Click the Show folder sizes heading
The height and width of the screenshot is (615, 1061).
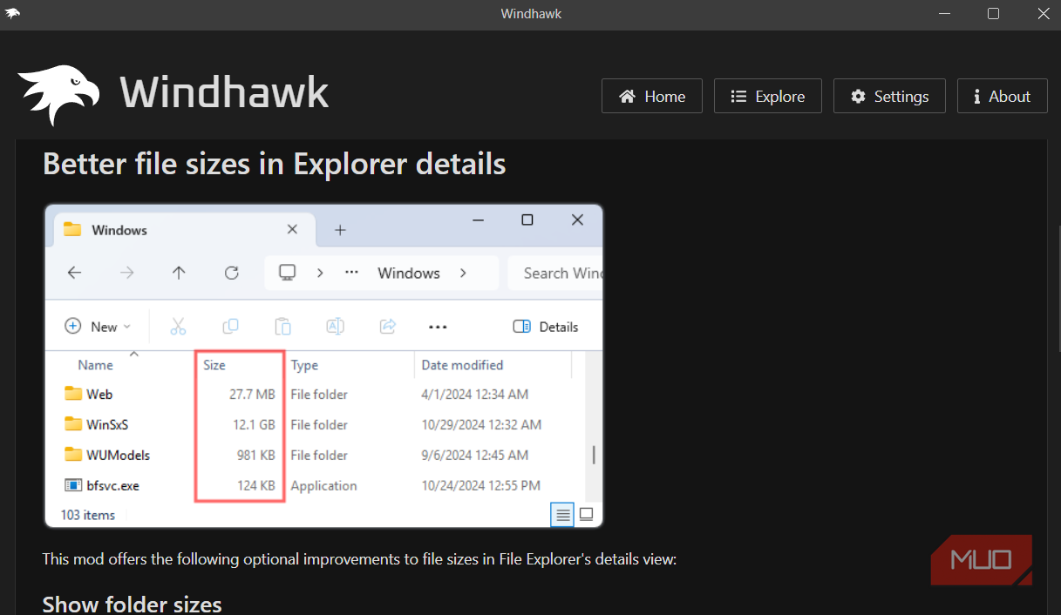pos(133,604)
